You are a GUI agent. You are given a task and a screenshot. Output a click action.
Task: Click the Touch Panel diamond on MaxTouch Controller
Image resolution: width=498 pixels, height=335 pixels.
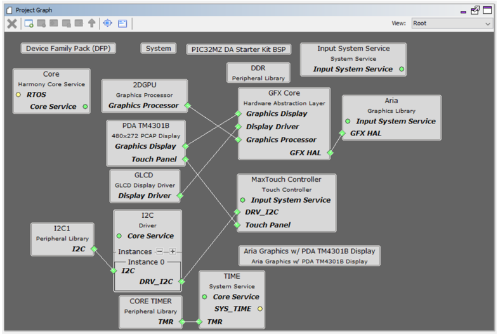pos(237,225)
